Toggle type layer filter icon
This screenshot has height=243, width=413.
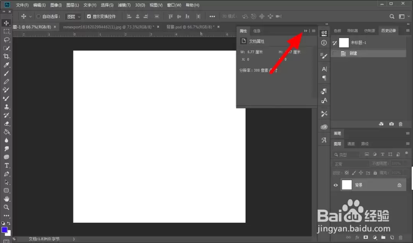(382, 154)
